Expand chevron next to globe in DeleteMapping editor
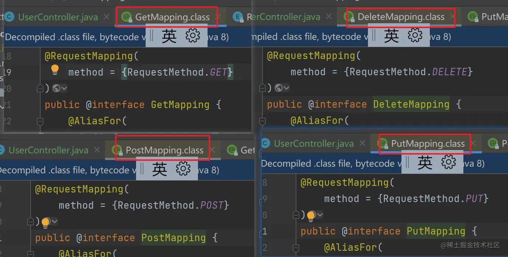Image resolution: width=508 pixels, height=257 pixels. pos(286,88)
